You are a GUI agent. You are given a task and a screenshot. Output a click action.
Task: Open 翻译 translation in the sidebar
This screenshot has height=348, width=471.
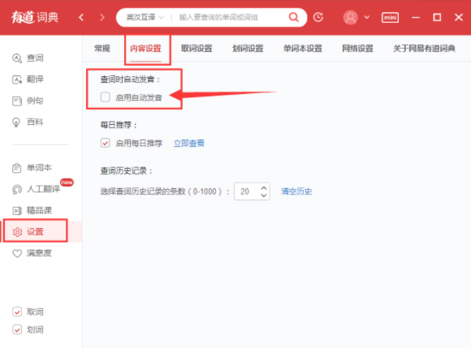point(28,79)
